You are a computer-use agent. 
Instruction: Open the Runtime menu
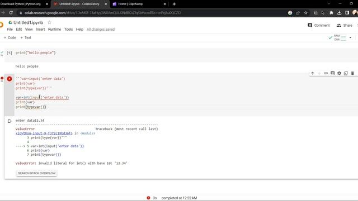[54, 29]
